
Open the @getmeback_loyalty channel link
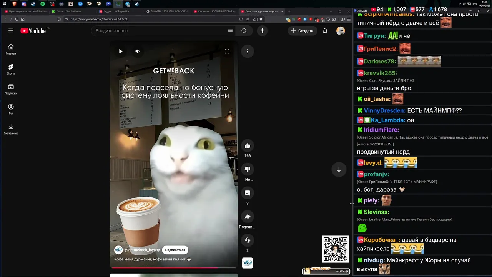[x=142, y=250]
